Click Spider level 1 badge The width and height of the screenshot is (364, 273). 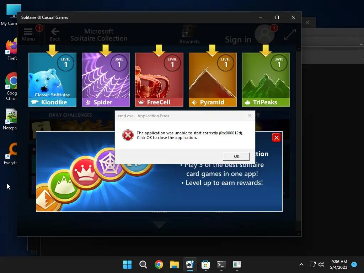pos(119,63)
